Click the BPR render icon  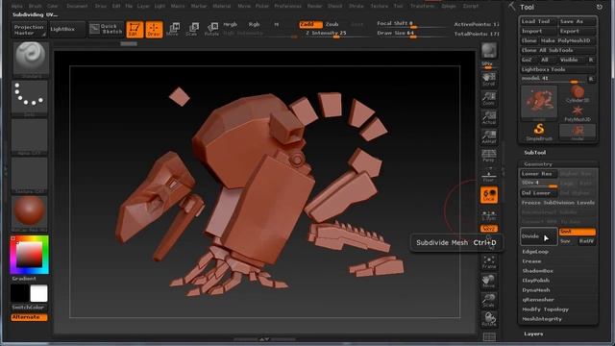(489, 51)
